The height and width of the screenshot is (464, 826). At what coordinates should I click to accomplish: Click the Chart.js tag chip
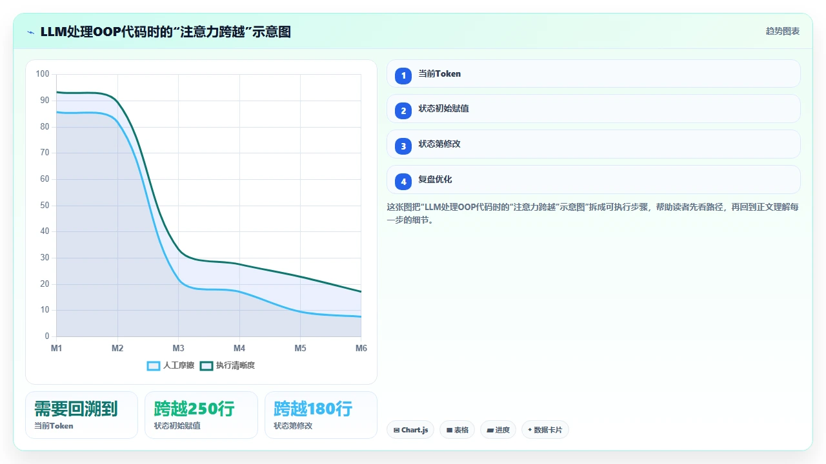click(x=410, y=430)
